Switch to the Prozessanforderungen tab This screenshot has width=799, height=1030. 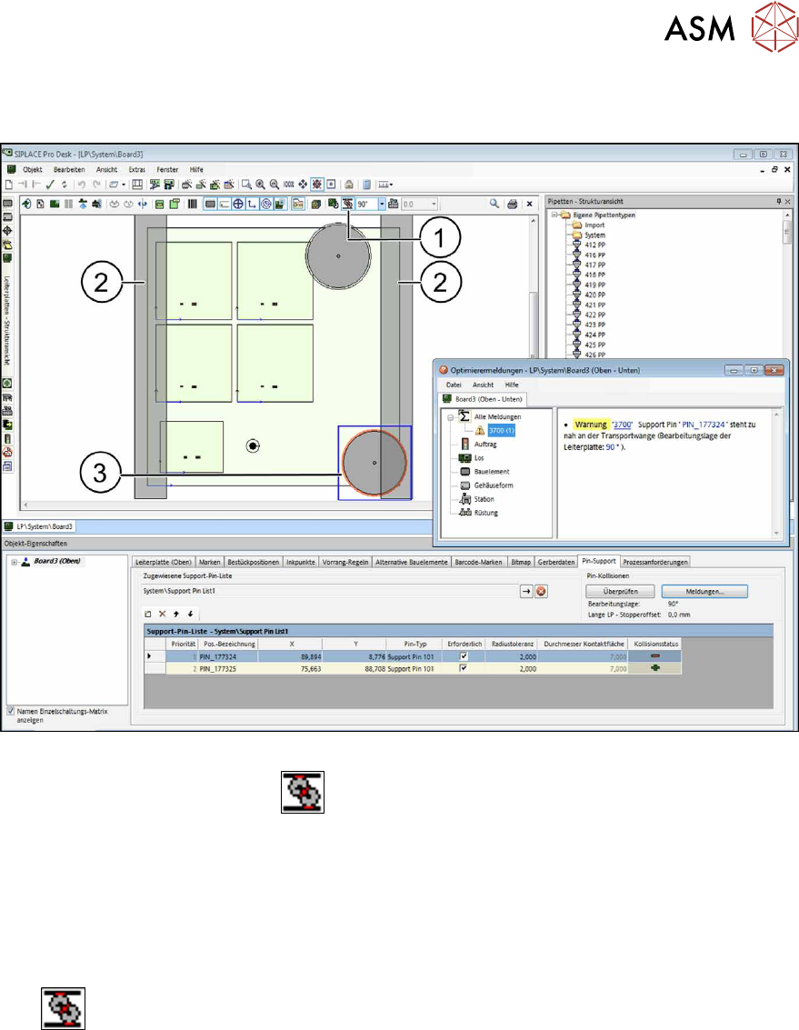(x=655, y=563)
